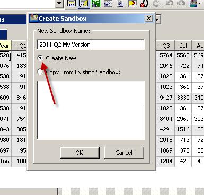The image size is (204, 195).
Task: Close the Create Sandbox dialog with X
Action: pyautogui.click(x=149, y=19)
